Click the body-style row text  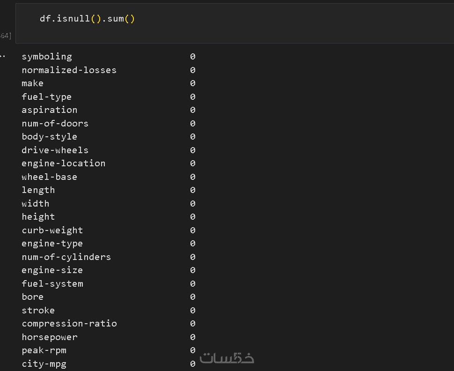coord(49,137)
